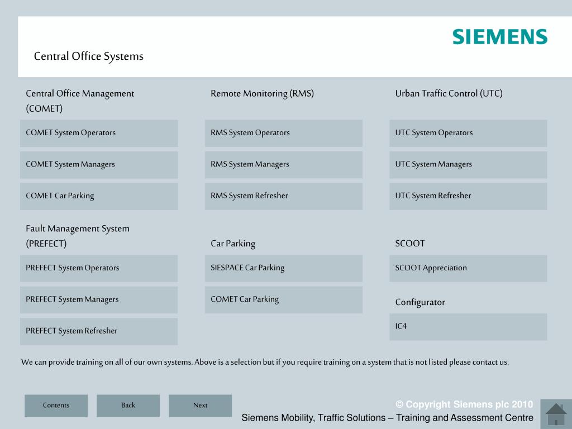Open COMET Car Parking under Central Office Management
The height and width of the screenshot is (429, 572).
(x=99, y=196)
